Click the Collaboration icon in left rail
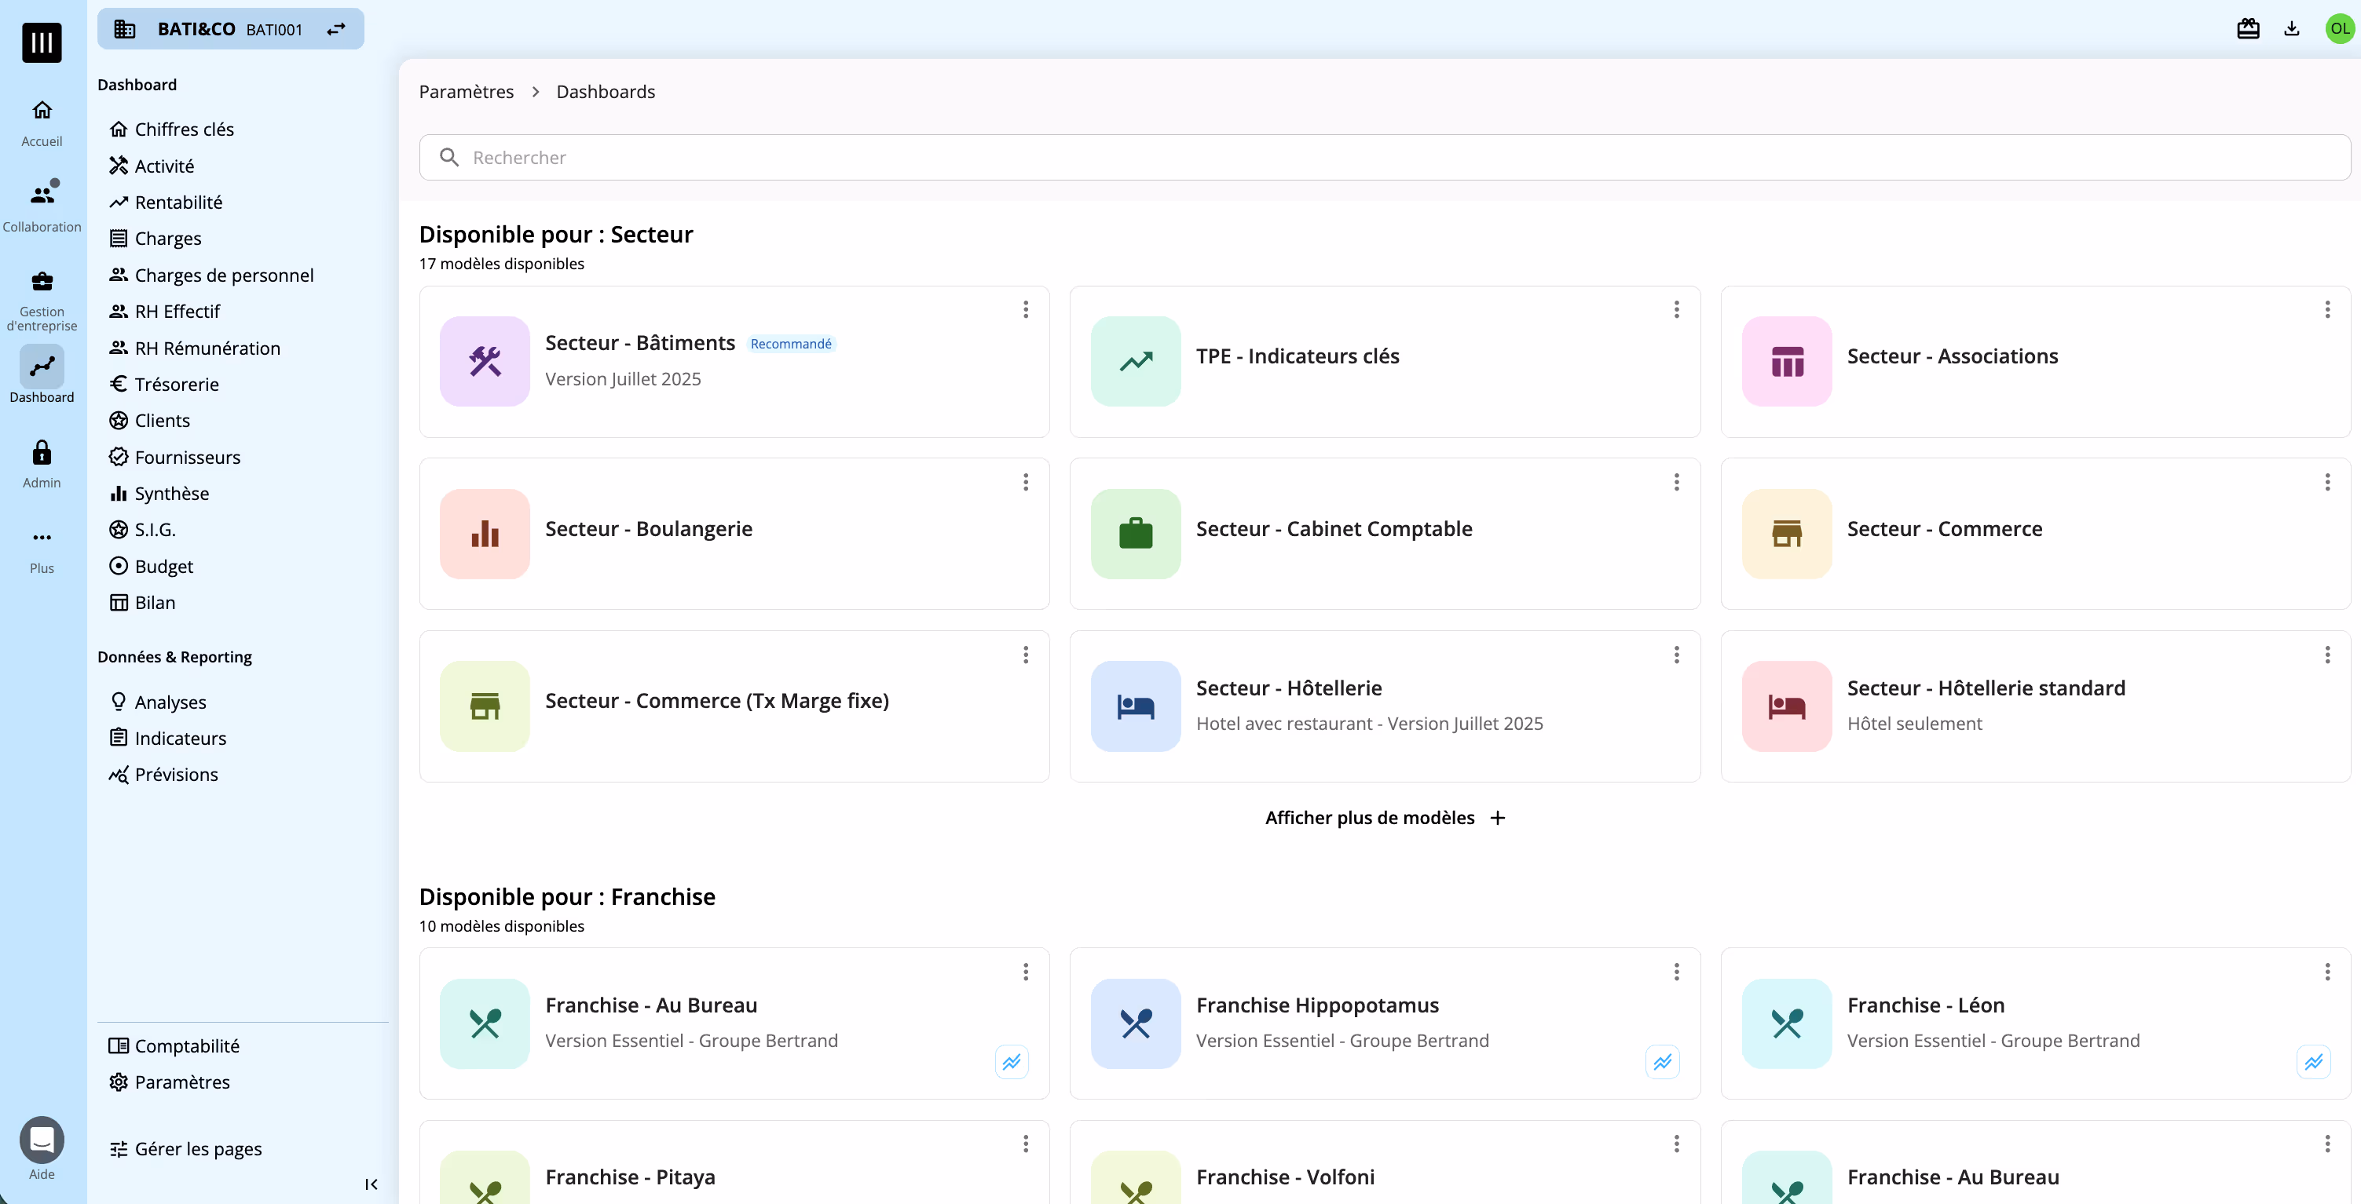Viewport: 2361px width, 1204px height. [42, 195]
